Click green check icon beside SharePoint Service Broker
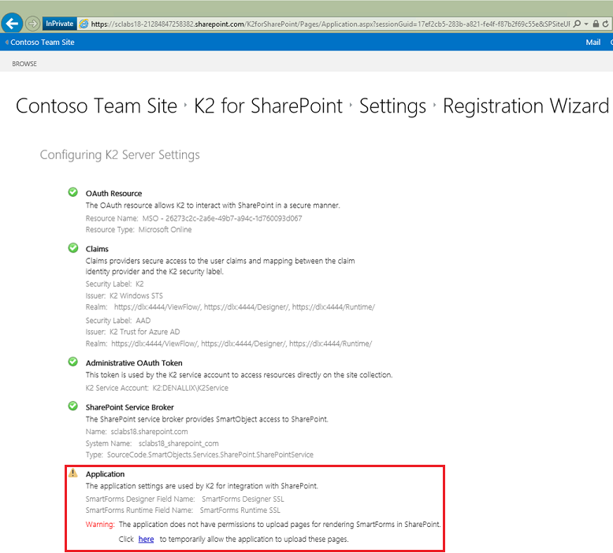Screen dimensions: 613x553 point(72,406)
